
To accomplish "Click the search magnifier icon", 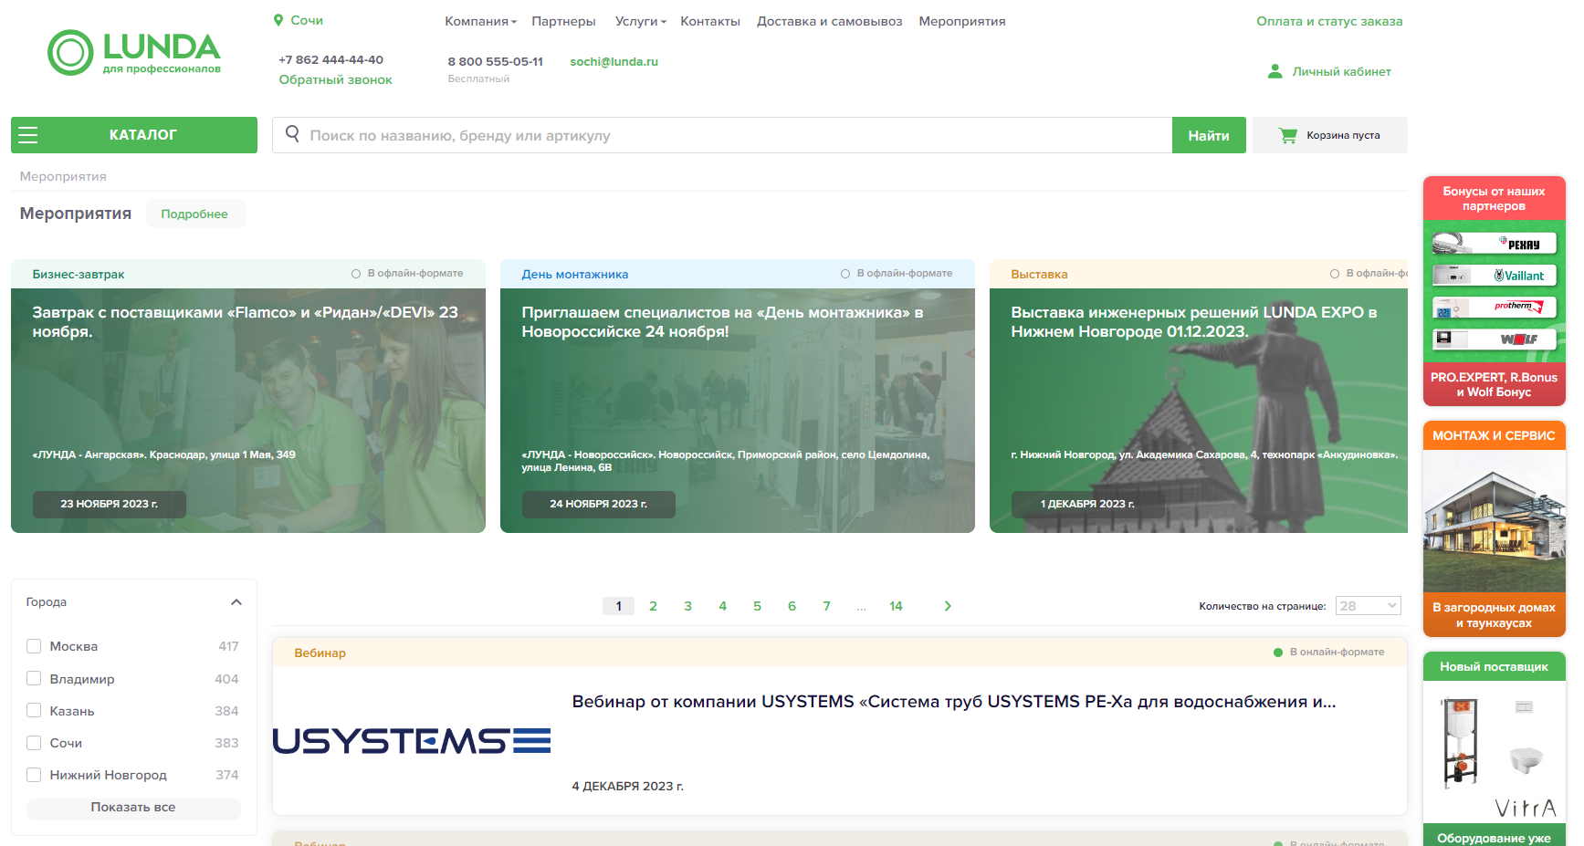I will [x=292, y=134].
